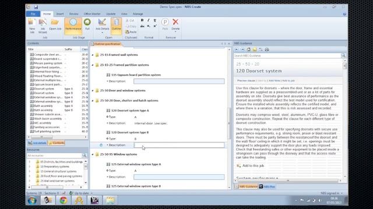Toggle bold formatting

pyautogui.click(x=142, y=20)
